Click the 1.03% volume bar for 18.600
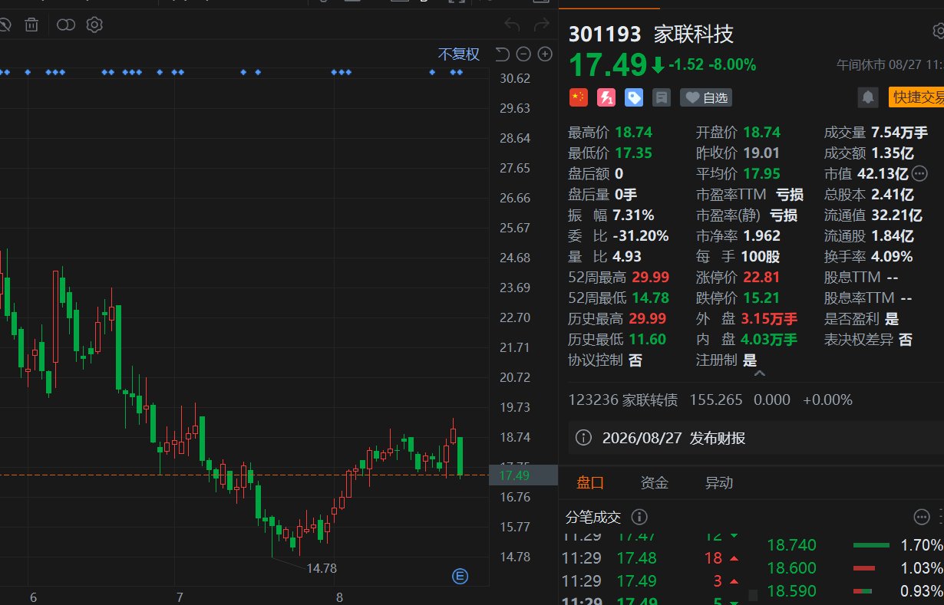 click(864, 568)
